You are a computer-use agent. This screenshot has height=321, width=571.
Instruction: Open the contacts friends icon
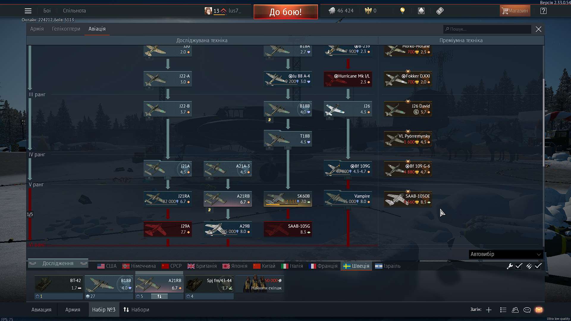tap(515, 310)
